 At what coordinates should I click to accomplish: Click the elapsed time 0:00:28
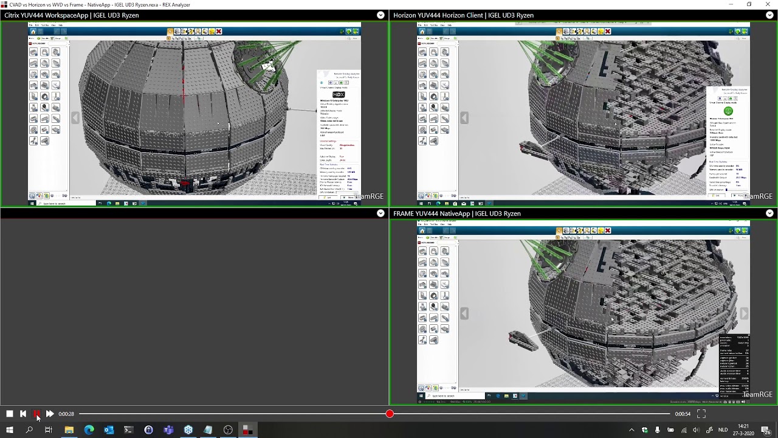(66, 414)
